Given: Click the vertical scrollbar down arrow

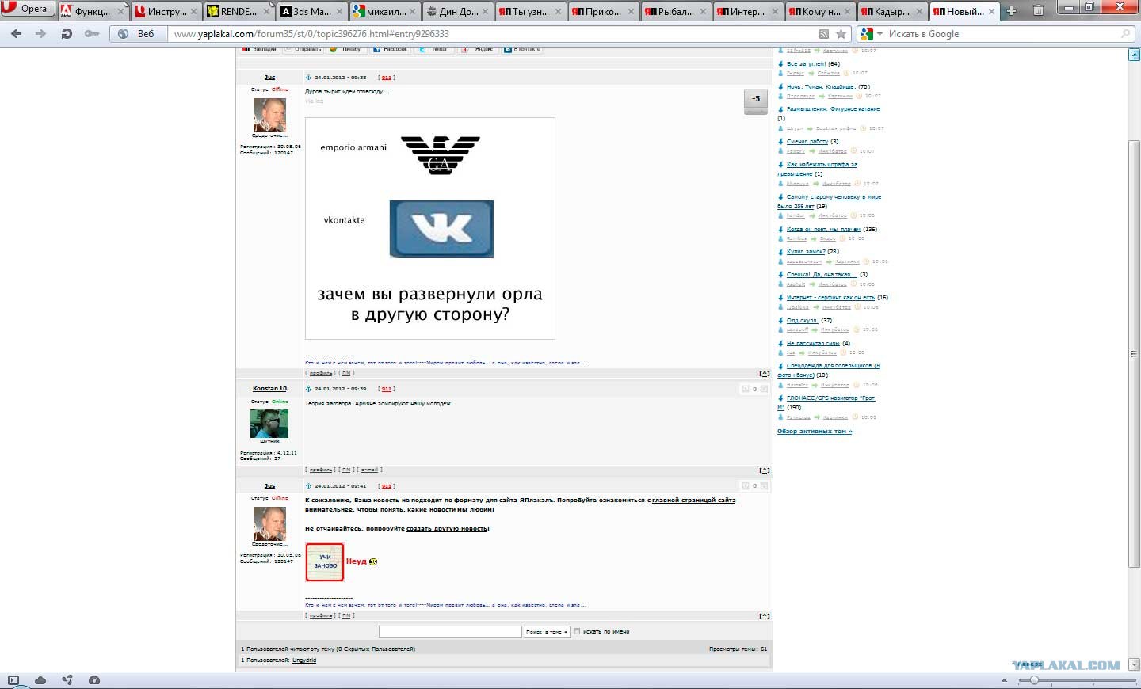Looking at the screenshot, I should pyautogui.click(x=1134, y=664).
